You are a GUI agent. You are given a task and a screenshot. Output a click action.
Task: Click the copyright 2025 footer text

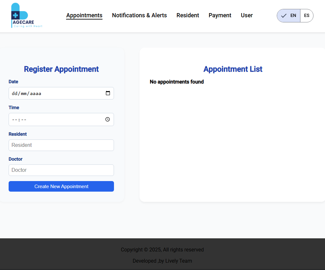coord(162,250)
